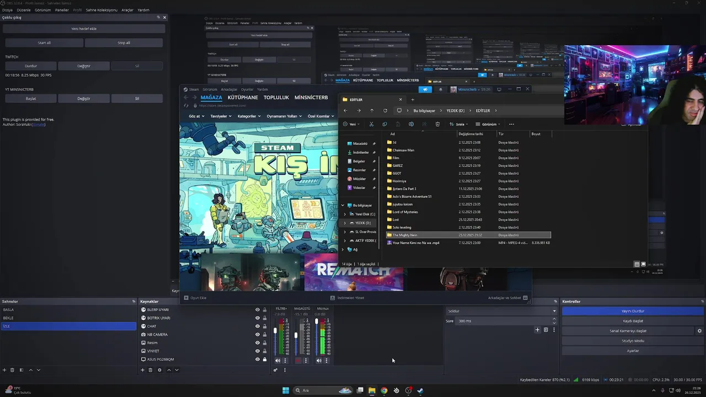Go up one folder in File Explorer
Screen dimensions: 706x397
[372, 110]
